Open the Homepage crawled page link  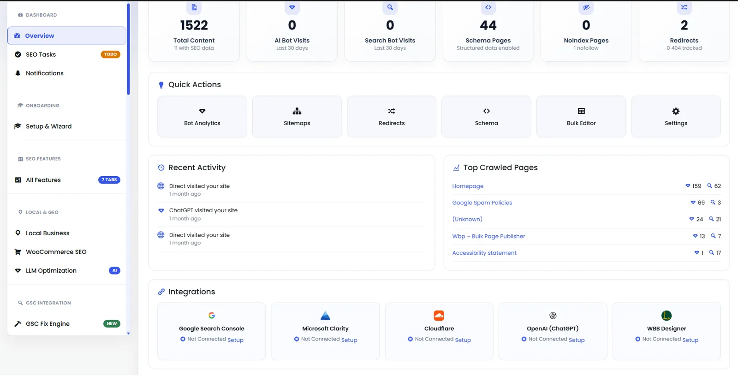click(468, 186)
